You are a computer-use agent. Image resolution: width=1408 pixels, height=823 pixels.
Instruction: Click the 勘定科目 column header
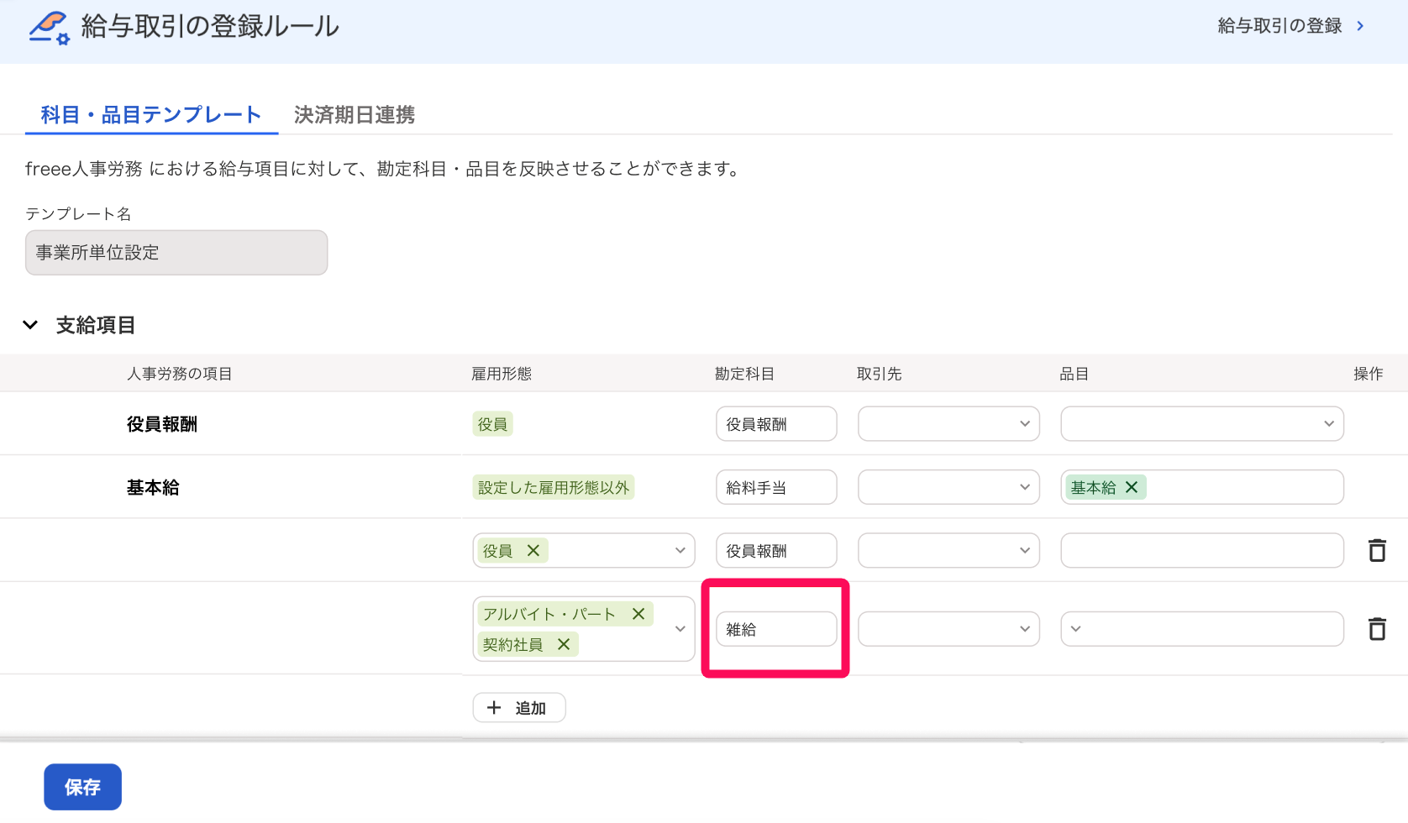(x=744, y=374)
